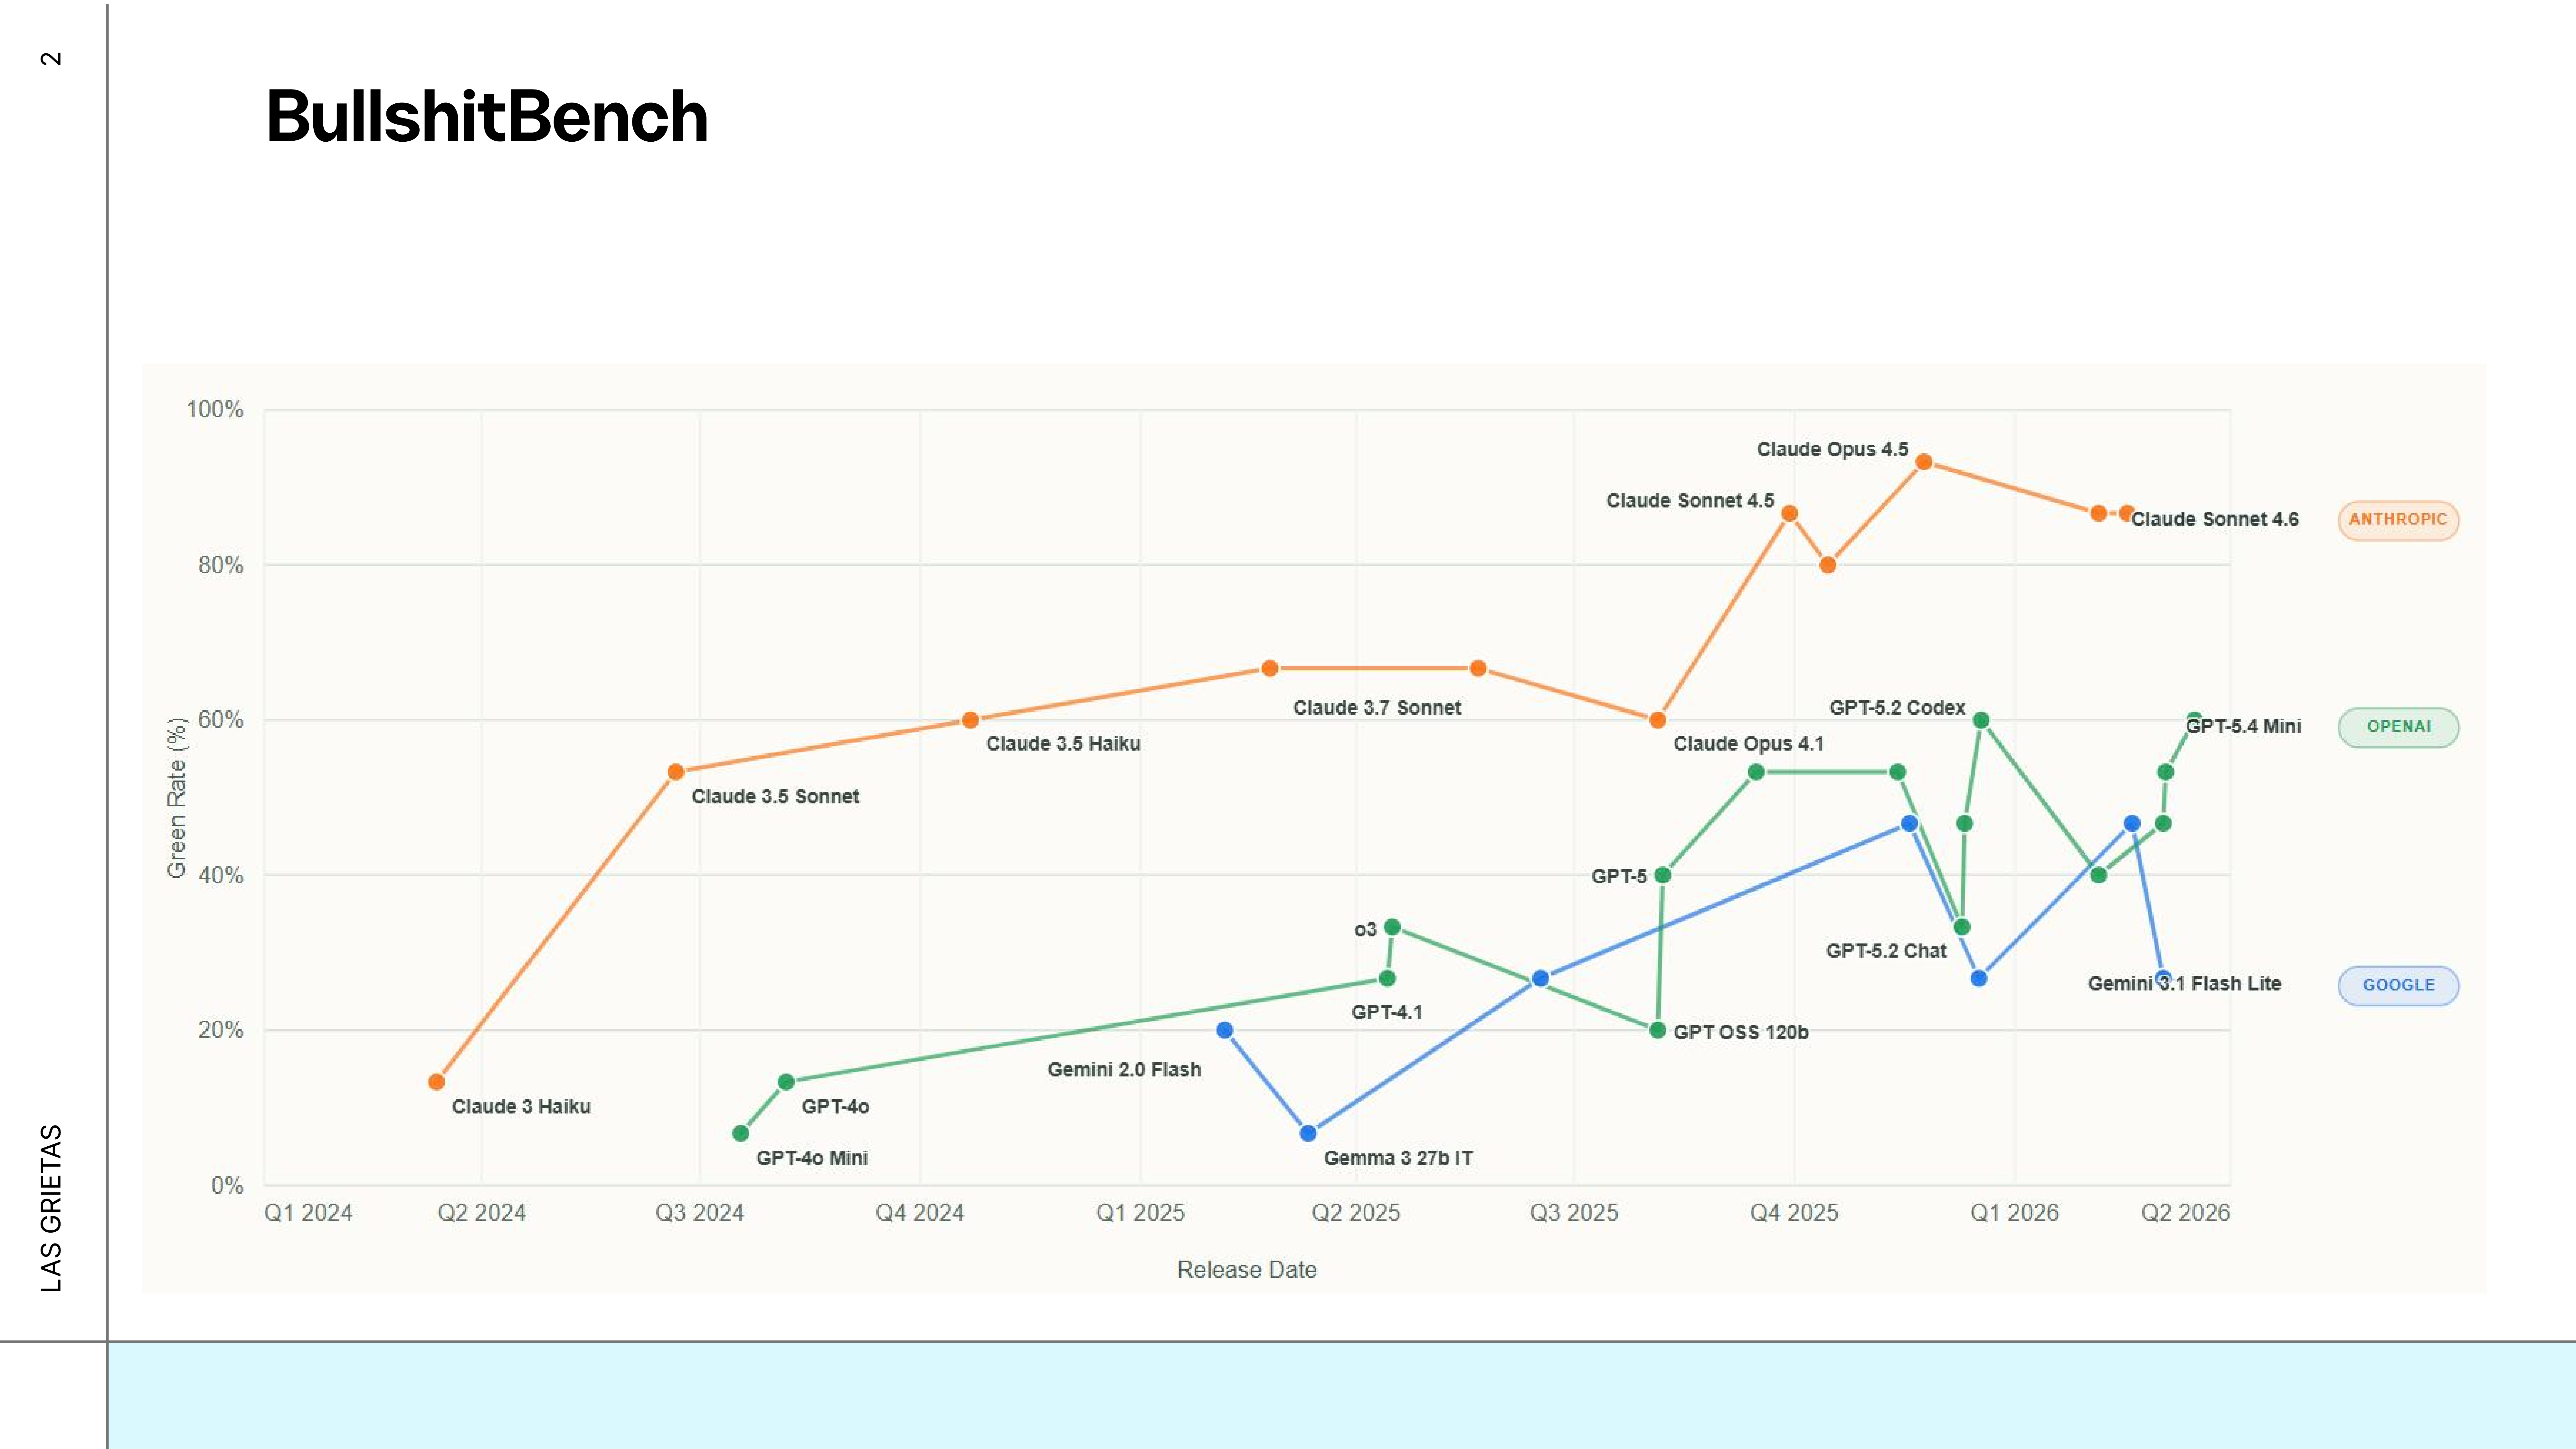This screenshot has height=1449, width=2576.
Task: Click the Claude 3.5 Sonnet data point
Action: 676,772
